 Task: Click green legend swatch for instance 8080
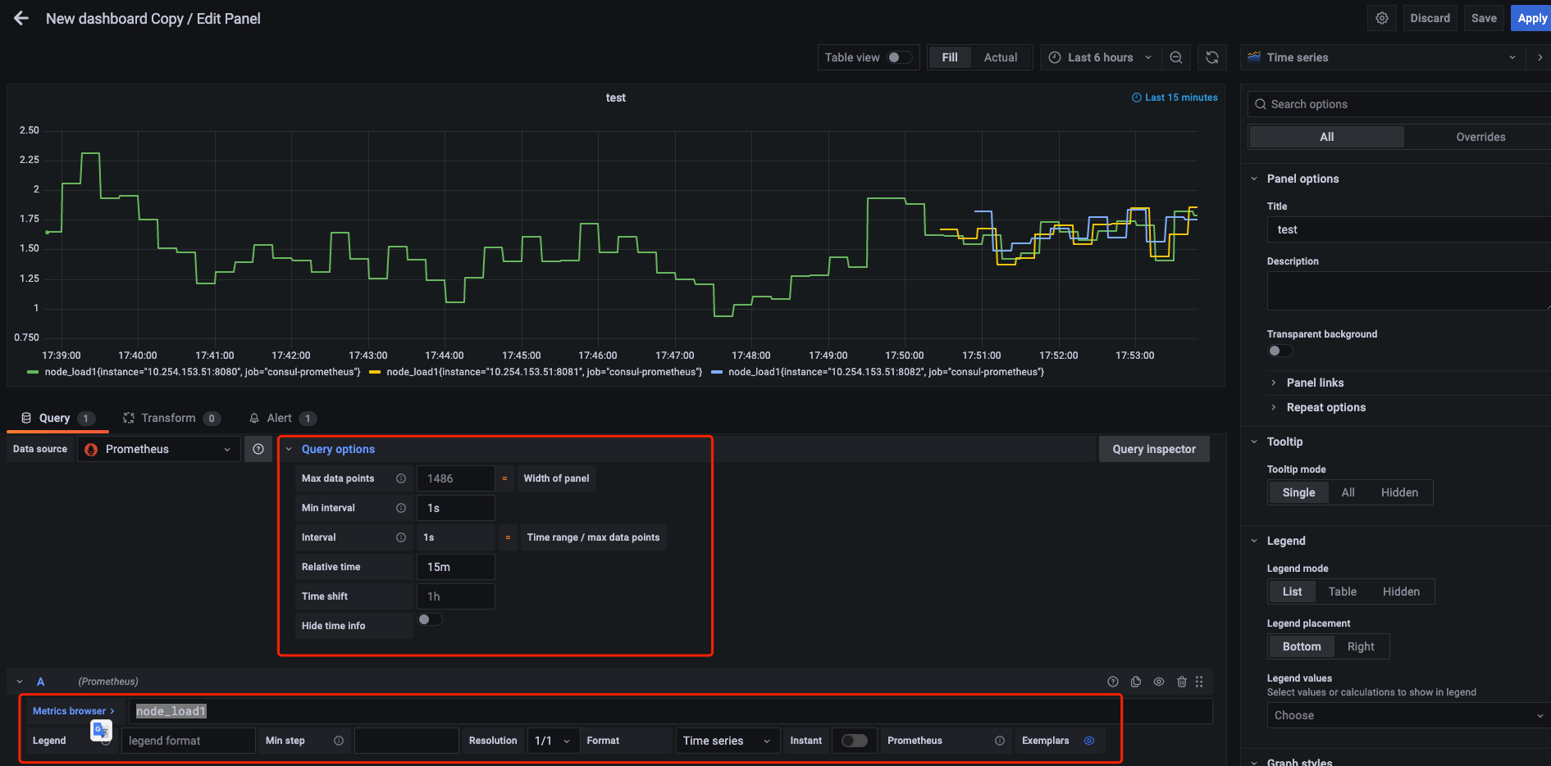pyautogui.click(x=33, y=372)
